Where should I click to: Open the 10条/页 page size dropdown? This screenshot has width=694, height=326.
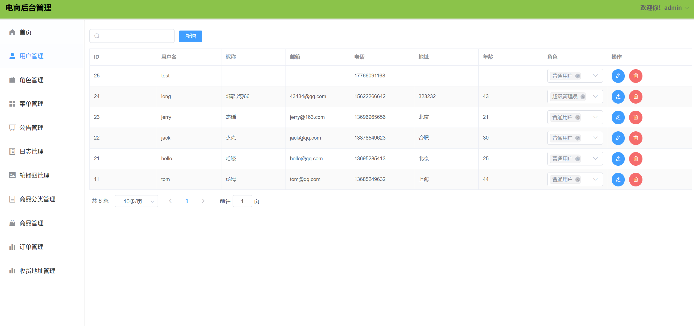[x=136, y=201]
